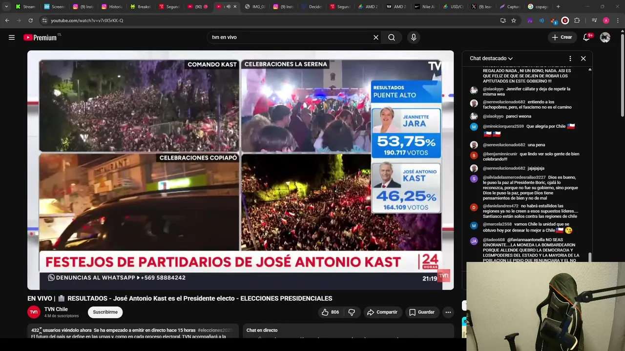This screenshot has height=351, width=625.
Task: Click username @danielandres472 in chat
Action: (500, 206)
